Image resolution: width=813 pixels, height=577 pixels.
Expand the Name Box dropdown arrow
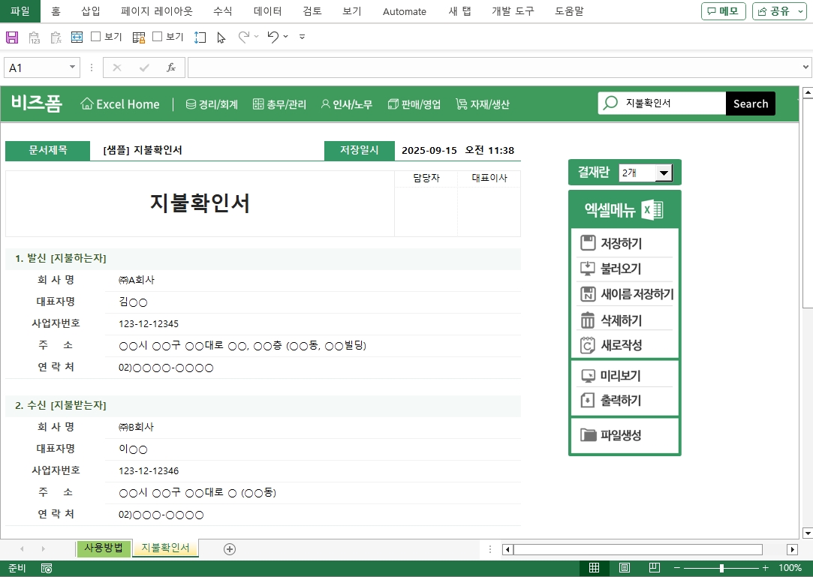(72, 68)
